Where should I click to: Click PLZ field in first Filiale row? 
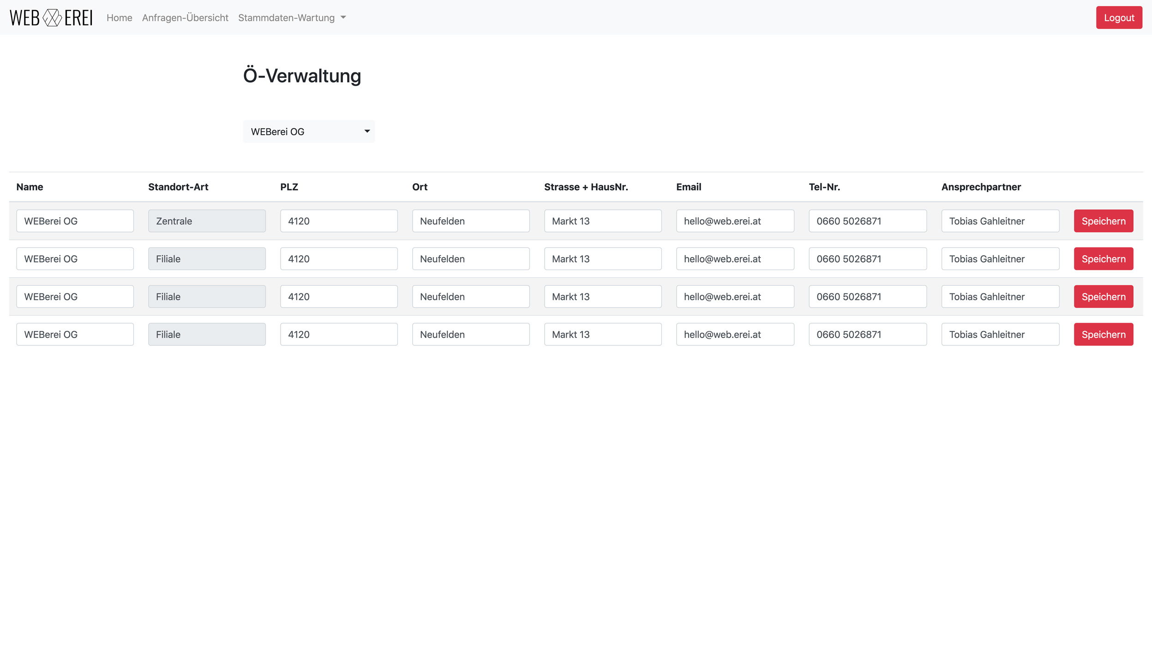[x=339, y=259]
